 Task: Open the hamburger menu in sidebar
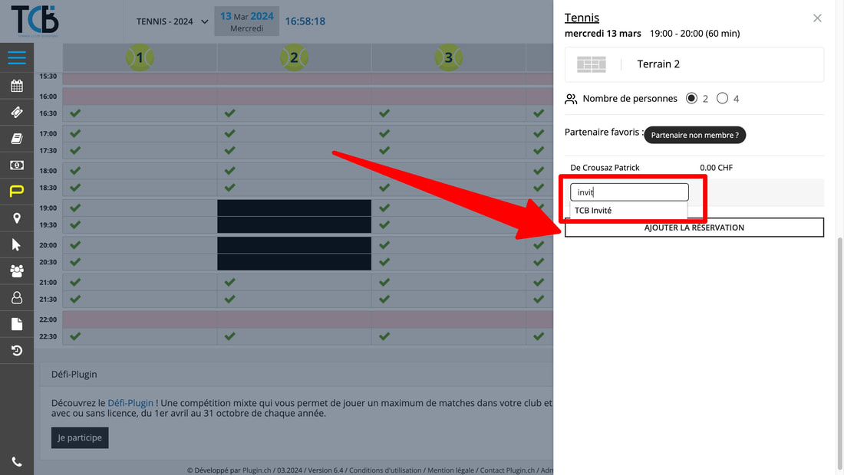[17, 58]
